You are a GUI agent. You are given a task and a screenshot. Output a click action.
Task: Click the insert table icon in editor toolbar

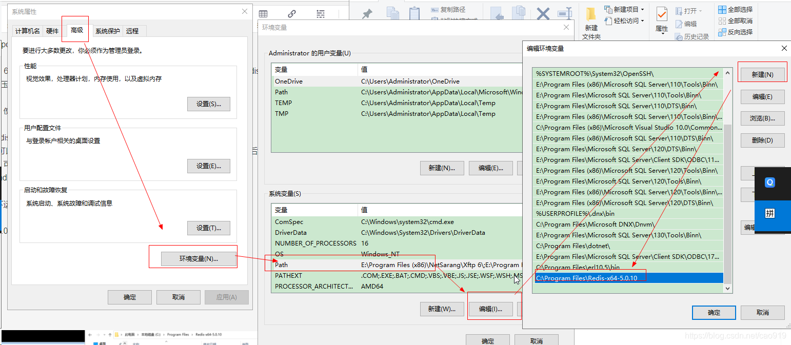click(x=263, y=14)
